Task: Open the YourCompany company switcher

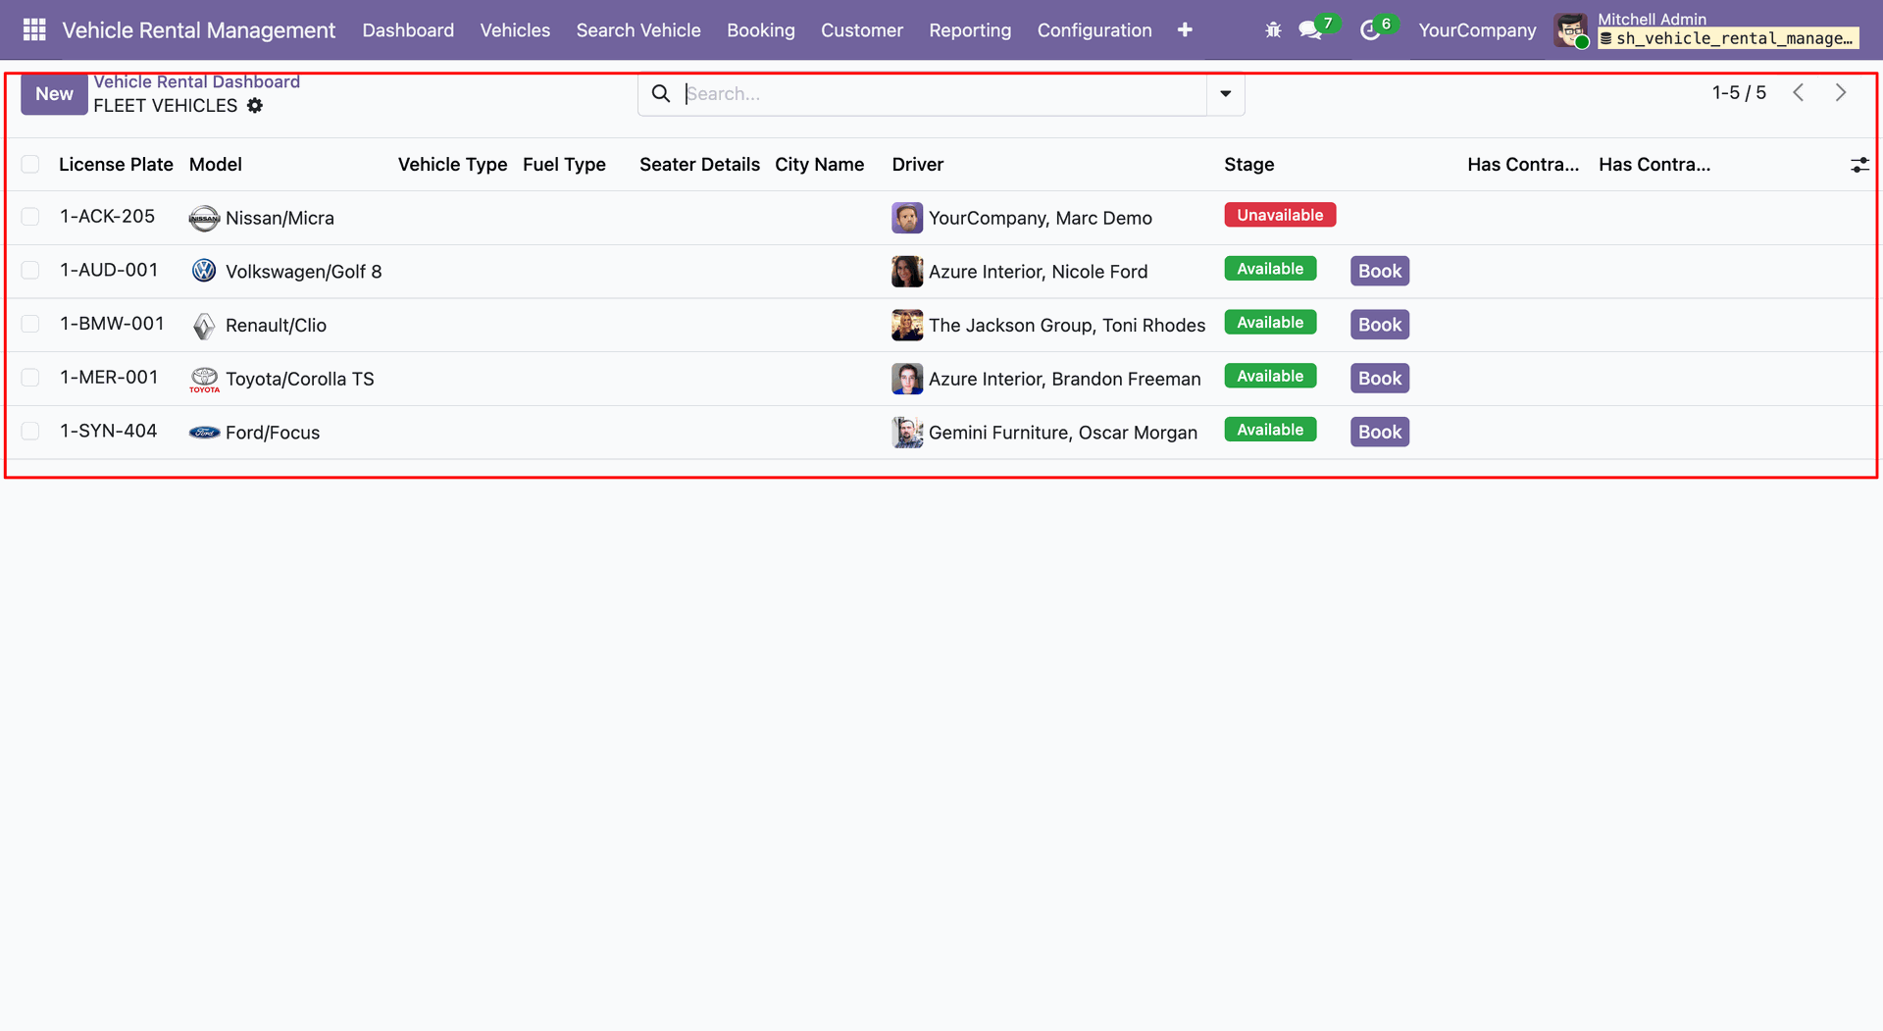Action: (x=1477, y=30)
